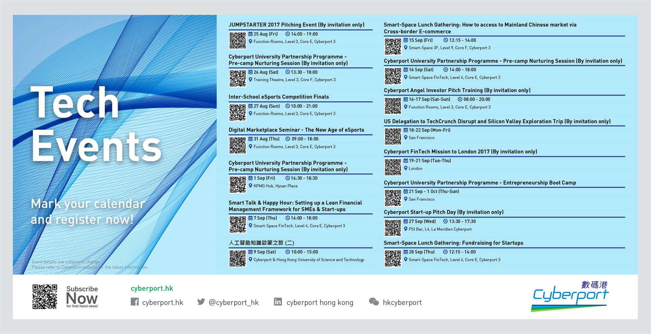Screen dimensions: 651x334
Task: Click QR code beside 1 Sep (Fri) event
Action: 238,184
